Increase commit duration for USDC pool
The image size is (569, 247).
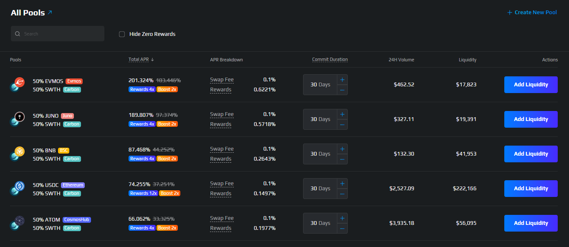coord(342,183)
